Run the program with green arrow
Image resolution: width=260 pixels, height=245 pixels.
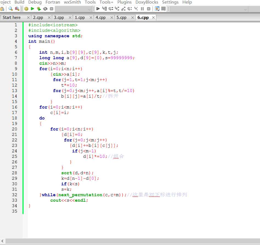[x=32, y=8]
